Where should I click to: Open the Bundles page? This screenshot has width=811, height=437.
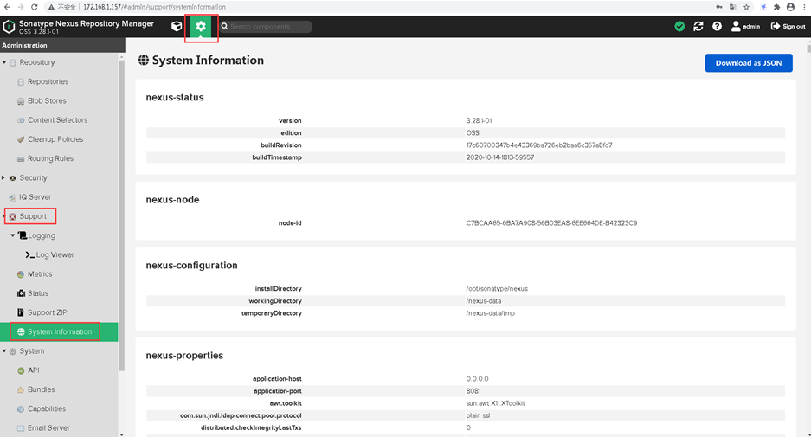(41, 389)
